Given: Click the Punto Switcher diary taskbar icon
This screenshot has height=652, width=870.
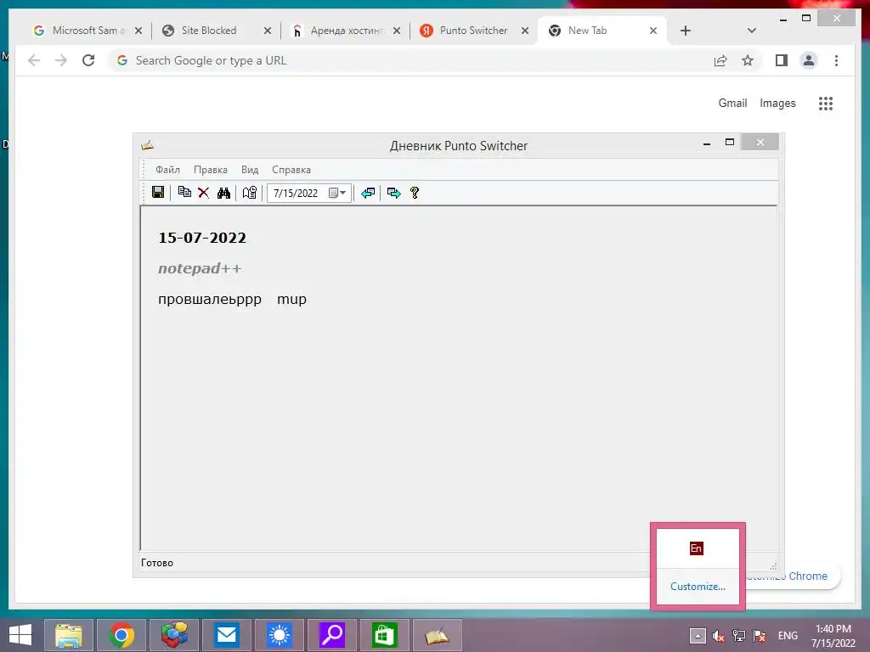Looking at the screenshot, I should point(438,635).
